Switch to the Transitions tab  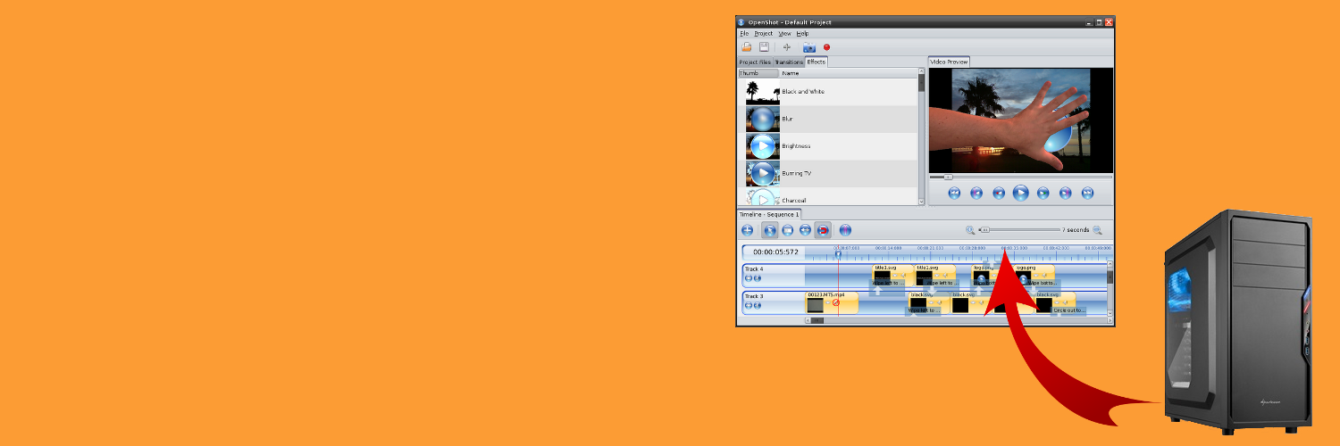[789, 62]
